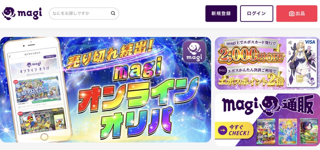Click the first trading card in 通販 banner
The width and height of the screenshot is (320, 150).
point(266,132)
